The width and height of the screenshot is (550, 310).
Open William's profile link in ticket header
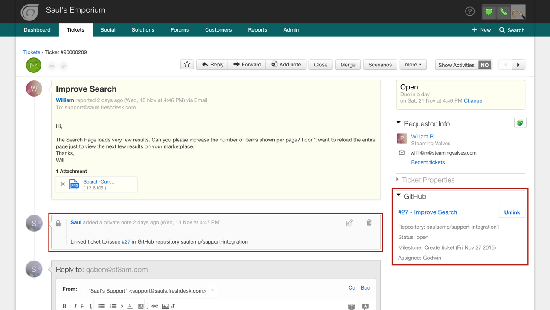65,100
